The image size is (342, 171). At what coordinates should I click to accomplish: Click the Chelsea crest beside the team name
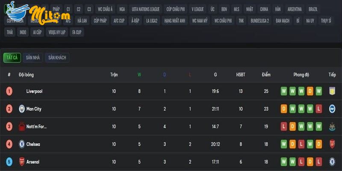(22, 144)
